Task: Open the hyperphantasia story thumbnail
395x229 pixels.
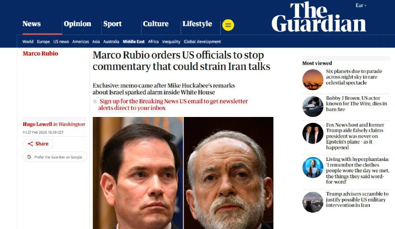Action: pos(313,167)
